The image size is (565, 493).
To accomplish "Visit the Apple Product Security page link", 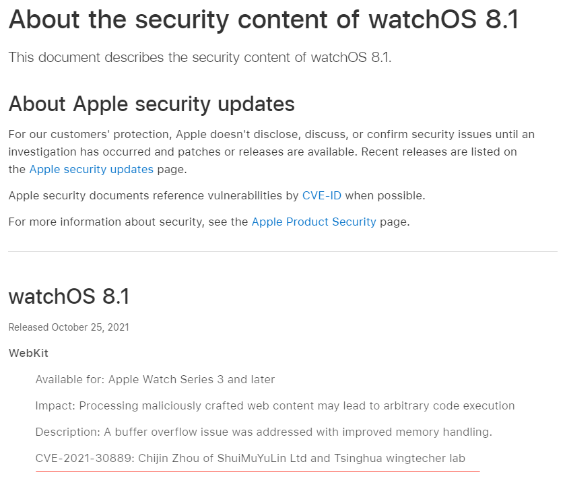I will [x=314, y=222].
